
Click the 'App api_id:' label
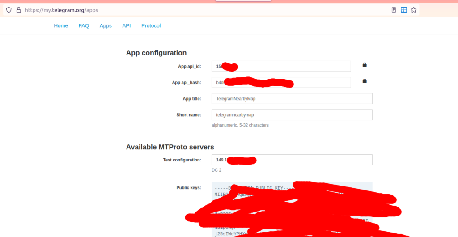coord(190,66)
